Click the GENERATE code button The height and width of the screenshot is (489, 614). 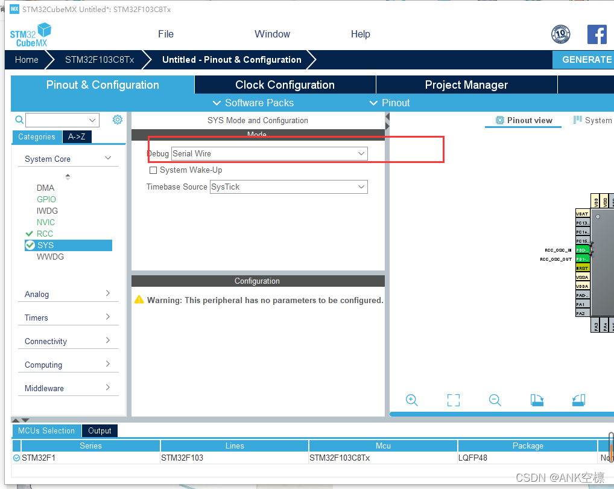tap(583, 60)
